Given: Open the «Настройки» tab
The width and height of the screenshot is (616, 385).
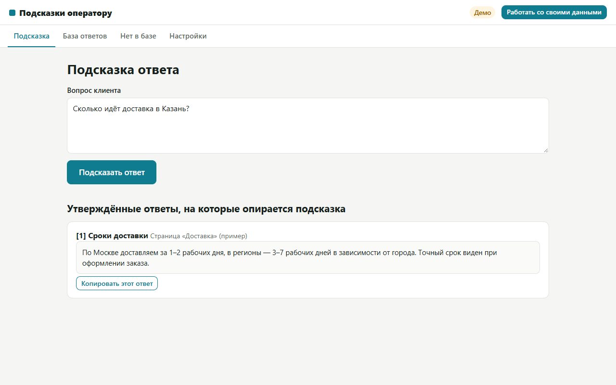Looking at the screenshot, I should (188, 36).
